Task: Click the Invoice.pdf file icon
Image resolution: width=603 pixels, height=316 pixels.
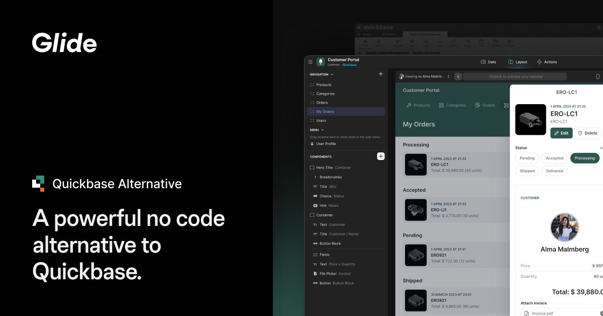Action: click(527, 313)
